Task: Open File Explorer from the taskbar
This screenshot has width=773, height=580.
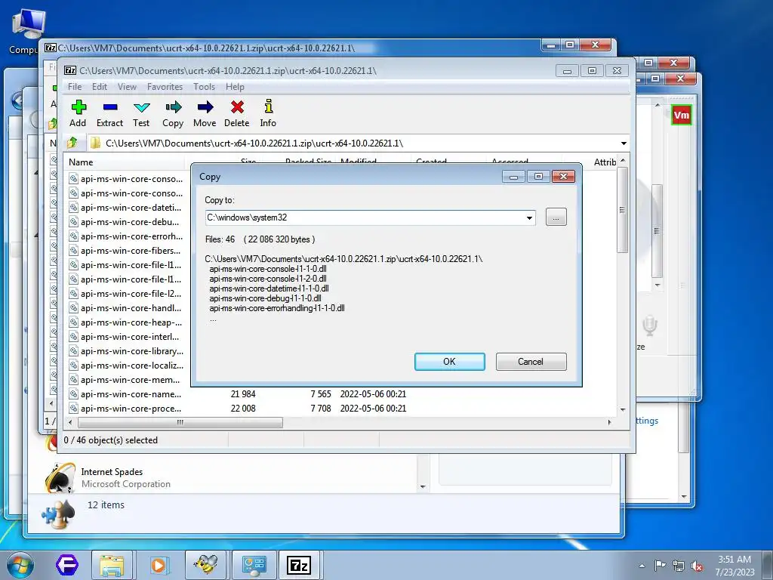Action: 112,565
